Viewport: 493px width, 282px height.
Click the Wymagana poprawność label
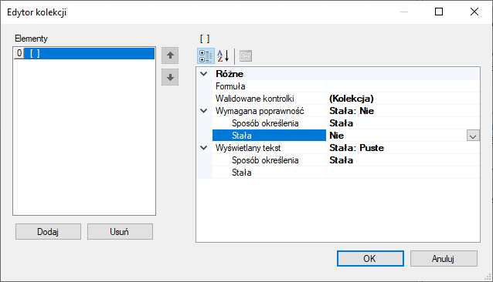click(260, 111)
